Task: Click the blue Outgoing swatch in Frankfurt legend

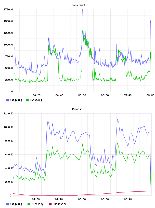Action: (x=7, y=100)
